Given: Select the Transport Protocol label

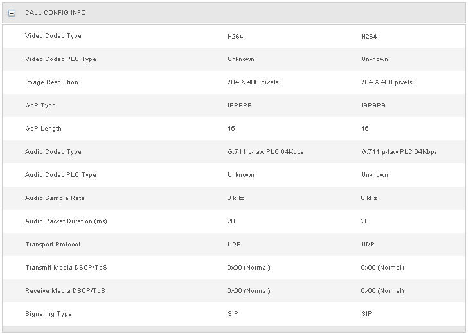Looking at the screenshot, I should coord(53,244).
